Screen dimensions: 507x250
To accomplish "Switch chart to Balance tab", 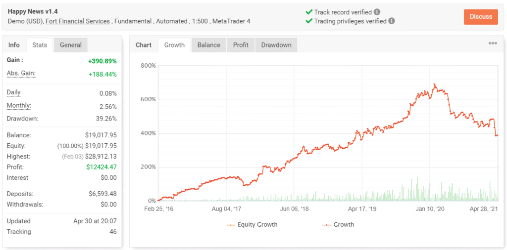I will pos(209,45).
